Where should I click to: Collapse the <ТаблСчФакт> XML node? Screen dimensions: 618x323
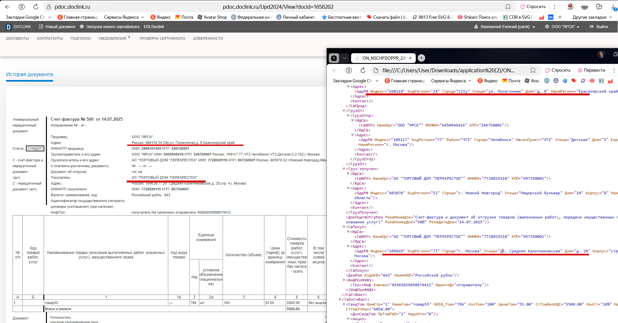(340, 300)
